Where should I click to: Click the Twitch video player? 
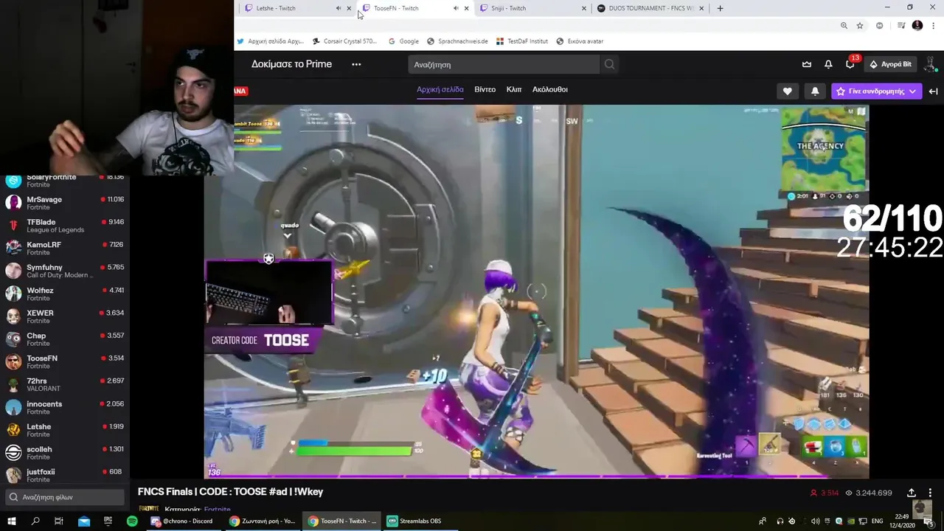pyautogui.click(x=536, y=292)
